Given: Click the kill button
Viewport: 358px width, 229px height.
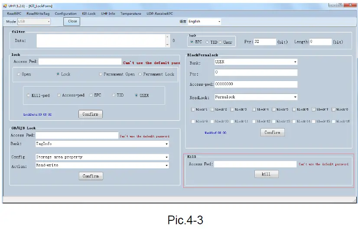Looking at the screenshot, I should point(267,174).
